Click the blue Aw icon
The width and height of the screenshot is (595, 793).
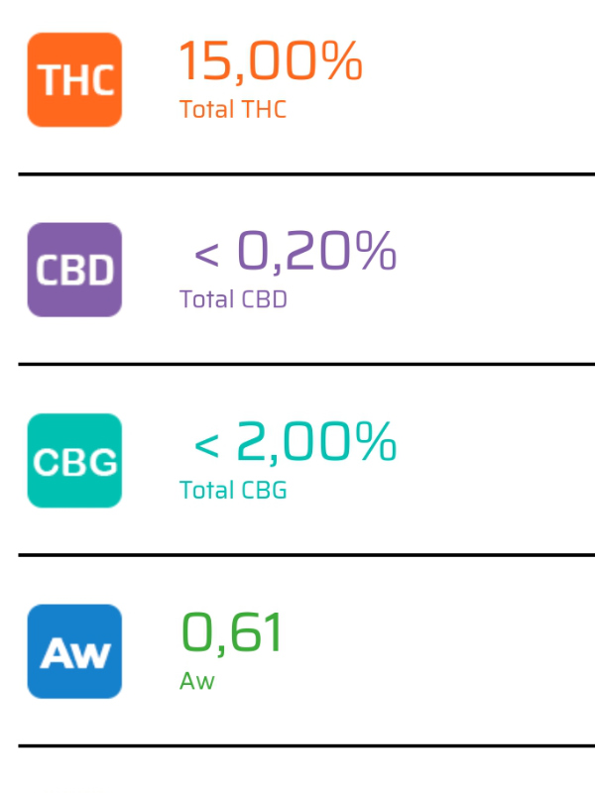tap(75, 651)
